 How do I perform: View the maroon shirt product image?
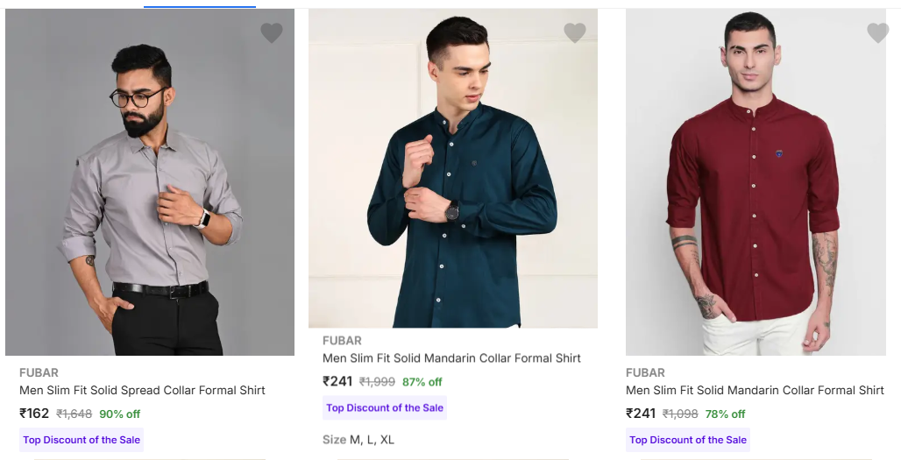(x=756, y=182)
